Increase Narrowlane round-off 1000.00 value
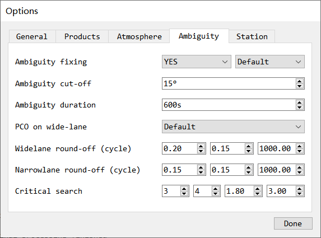 point(300,167)
